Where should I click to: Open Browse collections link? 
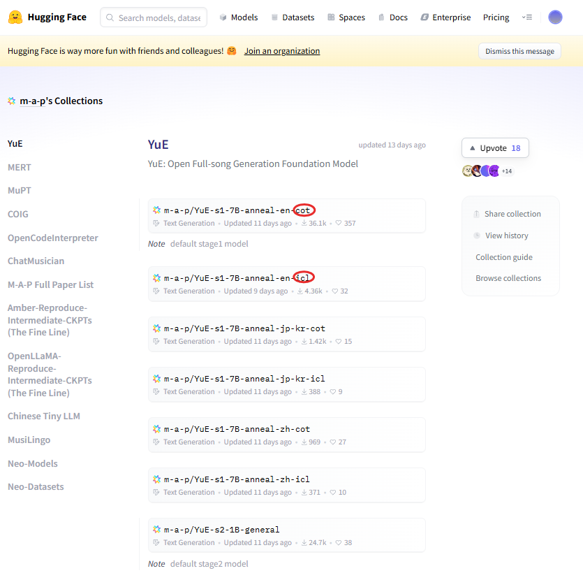(x=508, y=278)
